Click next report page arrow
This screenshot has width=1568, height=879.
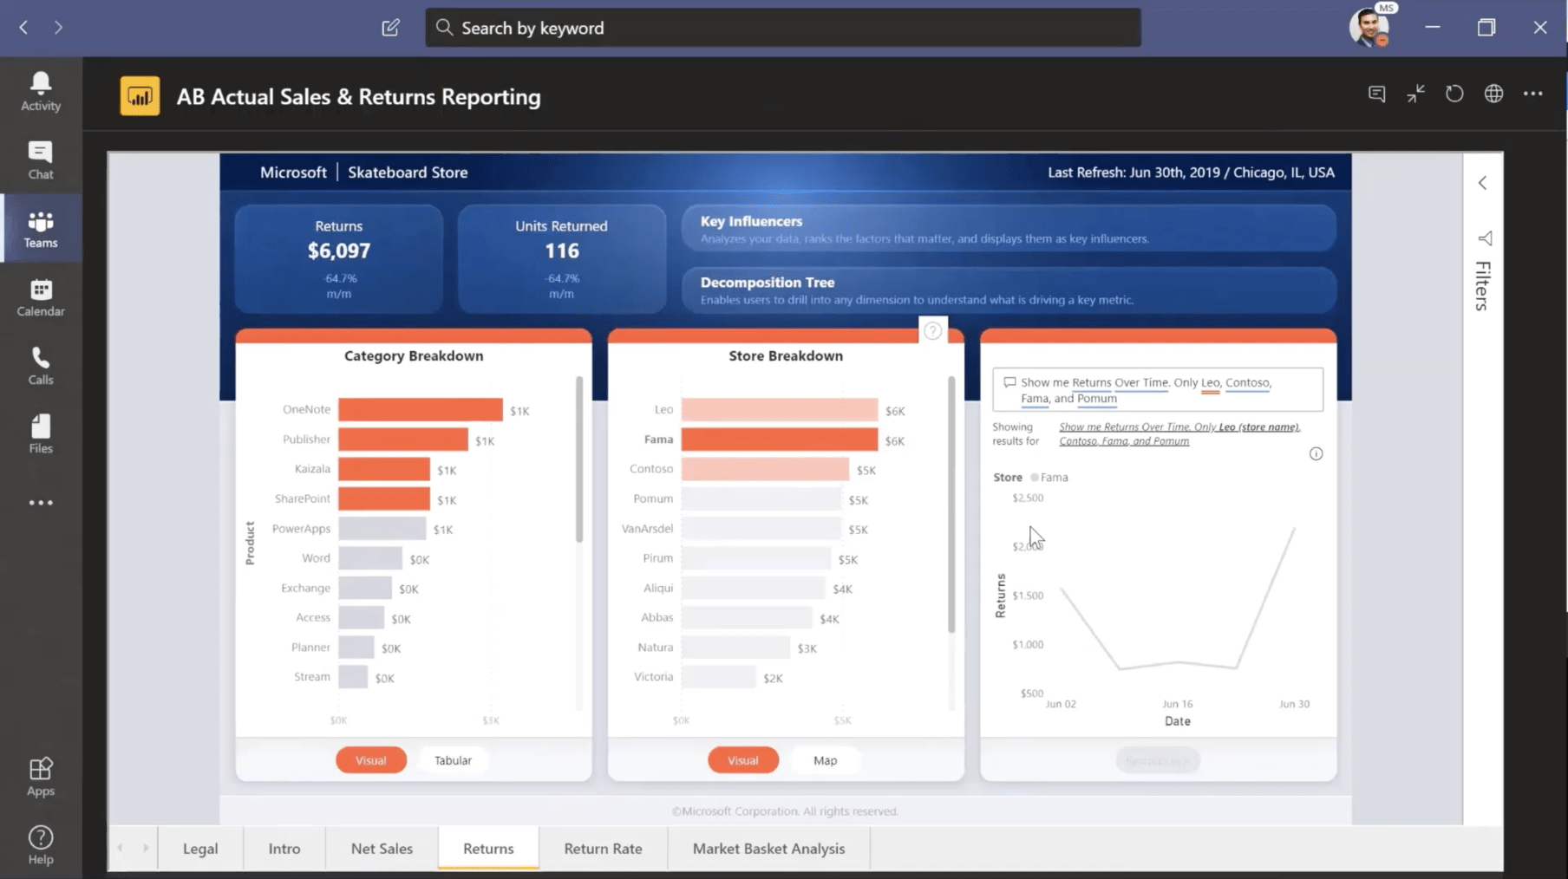(x=146, y=848)
